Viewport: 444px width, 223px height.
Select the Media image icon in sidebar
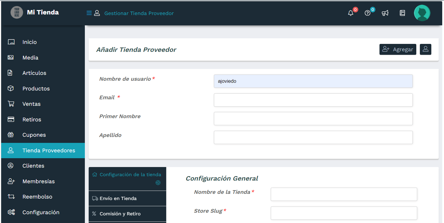click(x=11, y=57)
